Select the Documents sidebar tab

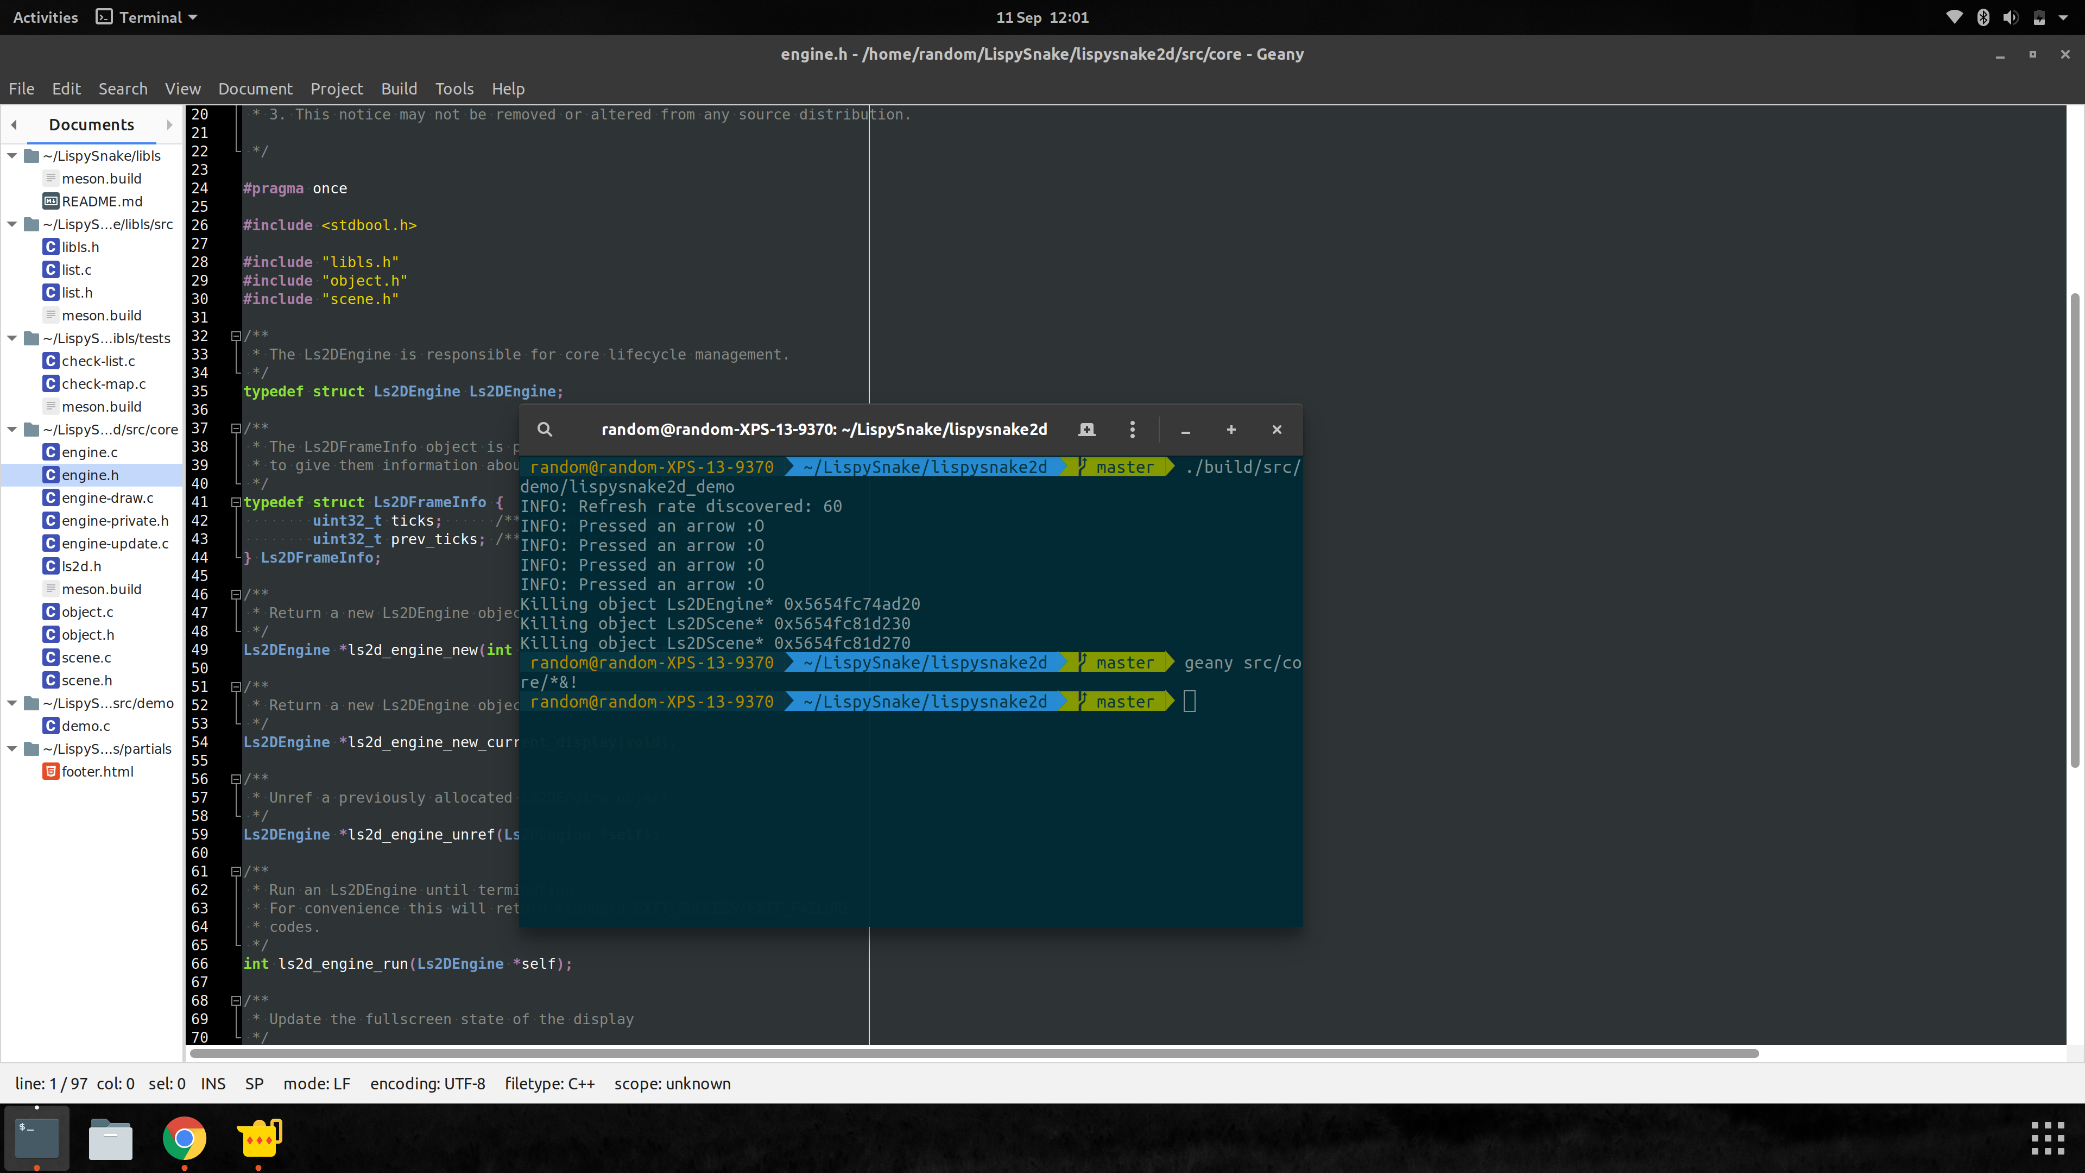(91, 125)
